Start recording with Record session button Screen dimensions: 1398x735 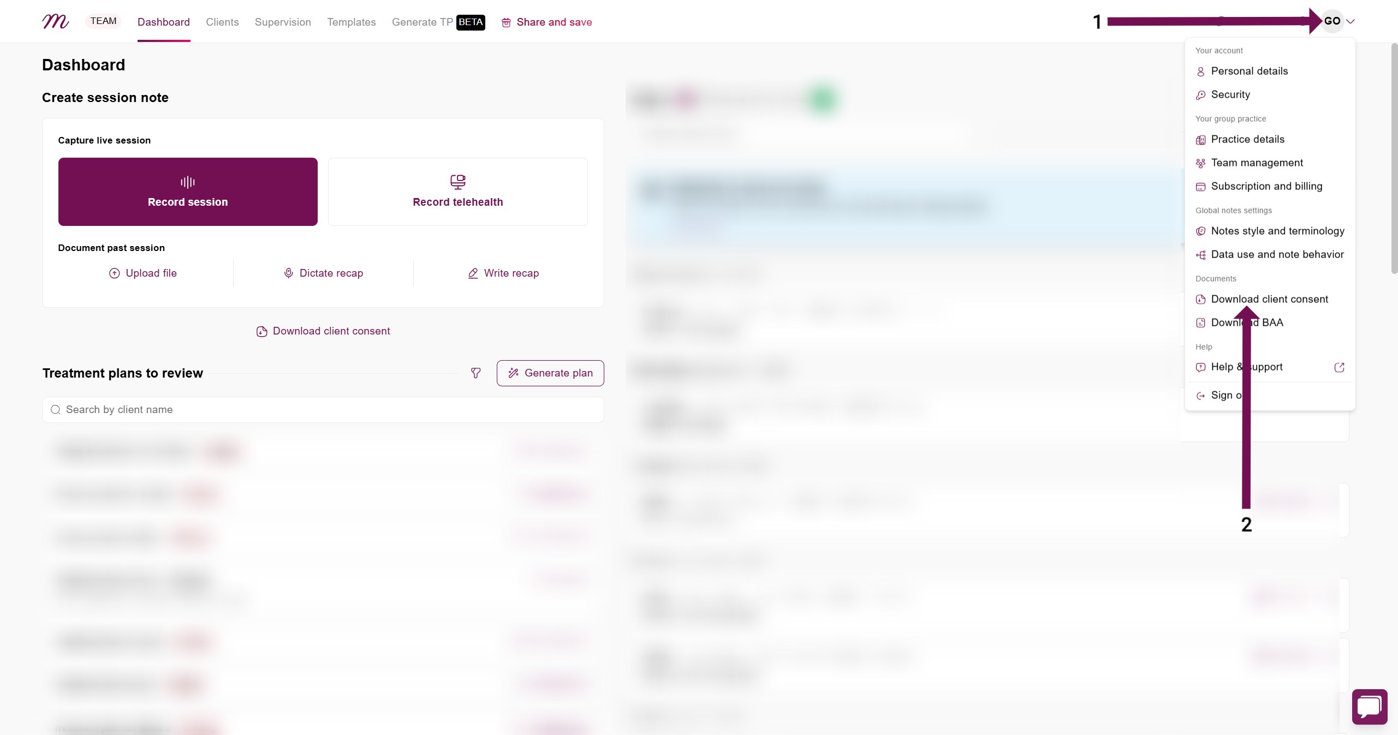click(188, 192)
